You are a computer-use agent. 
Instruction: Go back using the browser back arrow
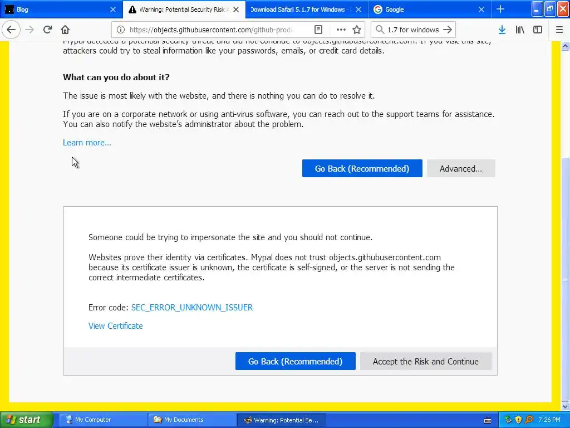[x=11, y=30]
